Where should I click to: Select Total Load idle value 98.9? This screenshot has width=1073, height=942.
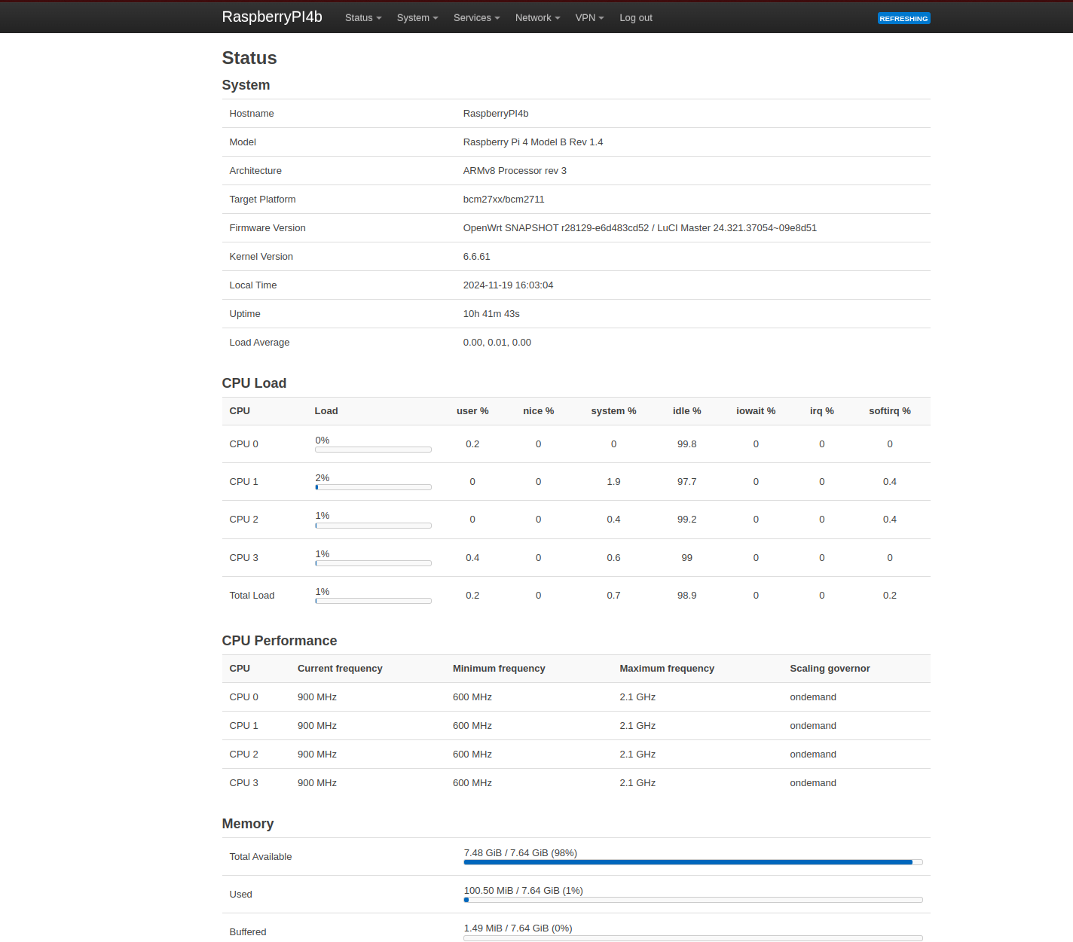687,596
